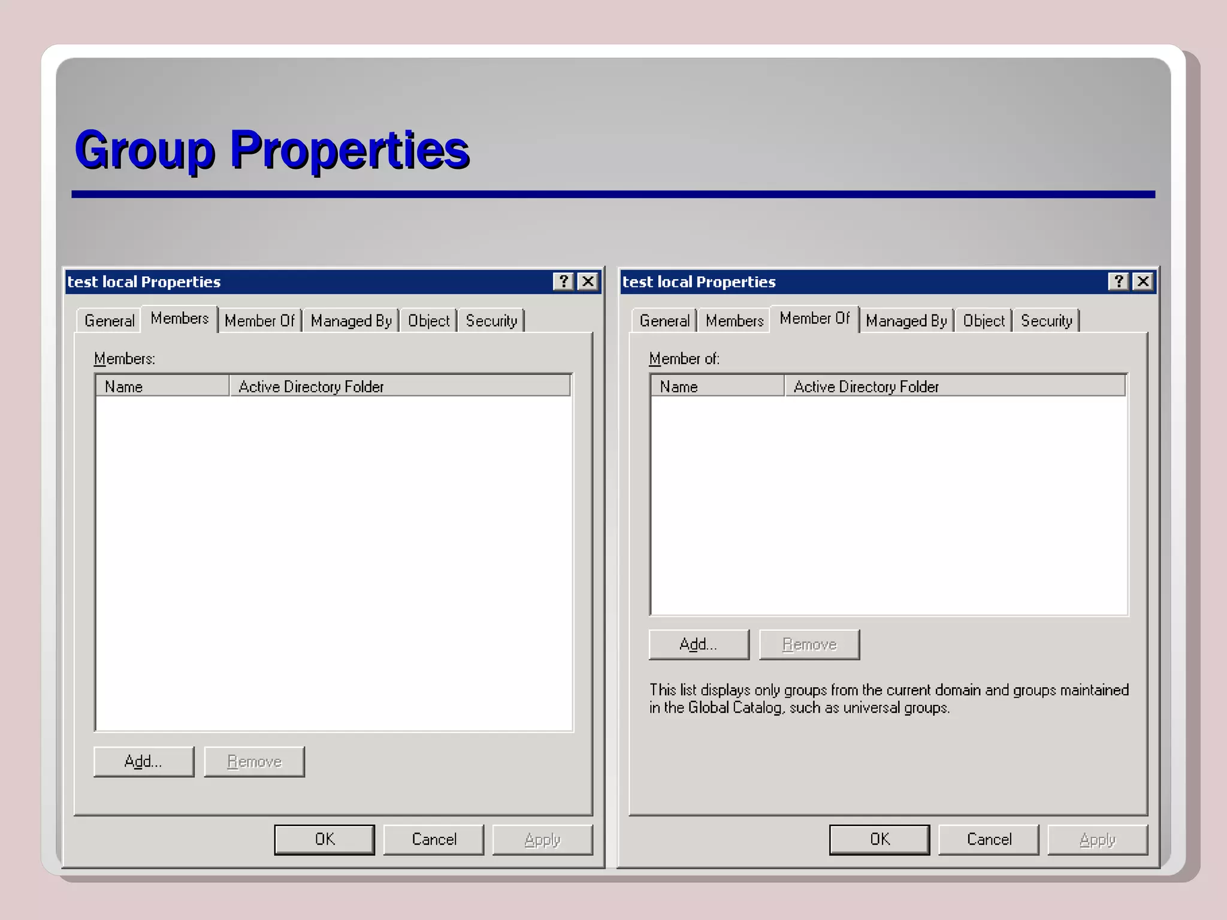Click Apply in the right dialog
Viewport: 1227px width, 920px height.
[x=1098, y=840]
